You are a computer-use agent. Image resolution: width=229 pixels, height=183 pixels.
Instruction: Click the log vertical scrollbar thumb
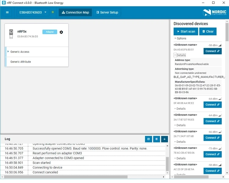tap(167, 164)
